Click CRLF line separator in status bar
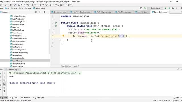The image size is (182, 102). coord(160,101)
